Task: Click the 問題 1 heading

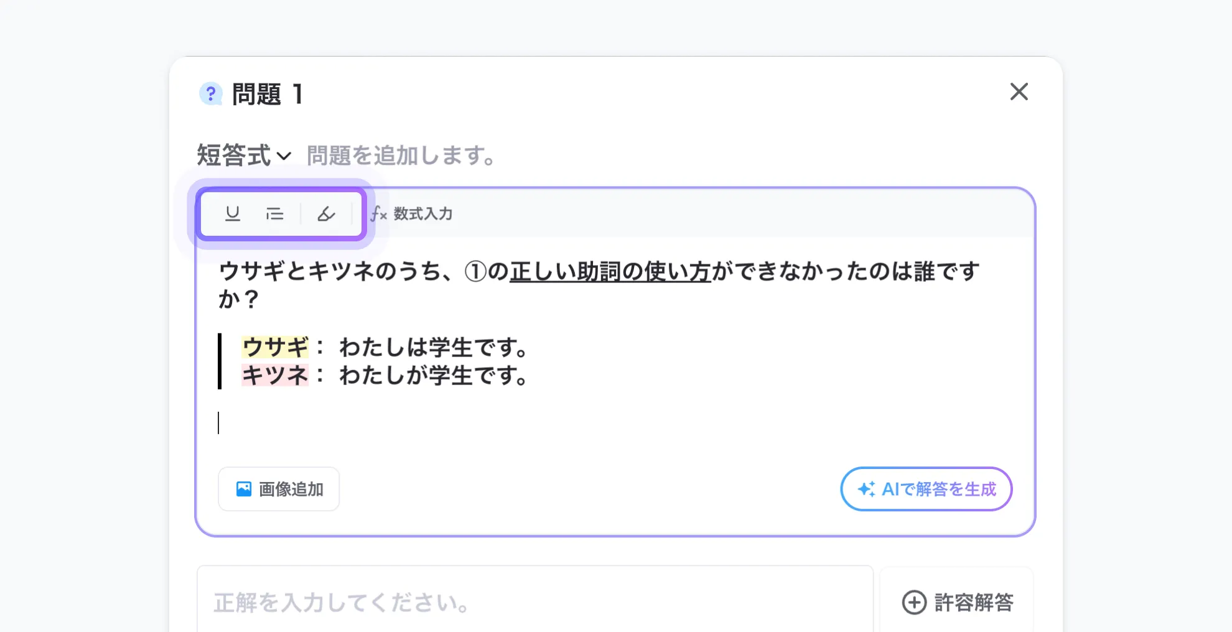Action: coord(268,94)
